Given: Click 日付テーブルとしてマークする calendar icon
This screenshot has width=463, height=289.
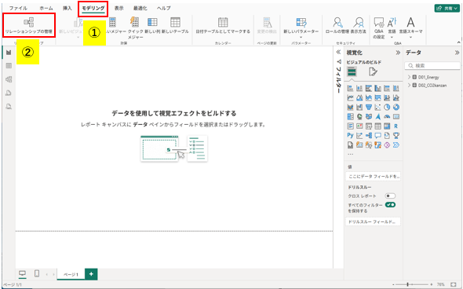Looking at the screenshot, I should tap(223, 22).
